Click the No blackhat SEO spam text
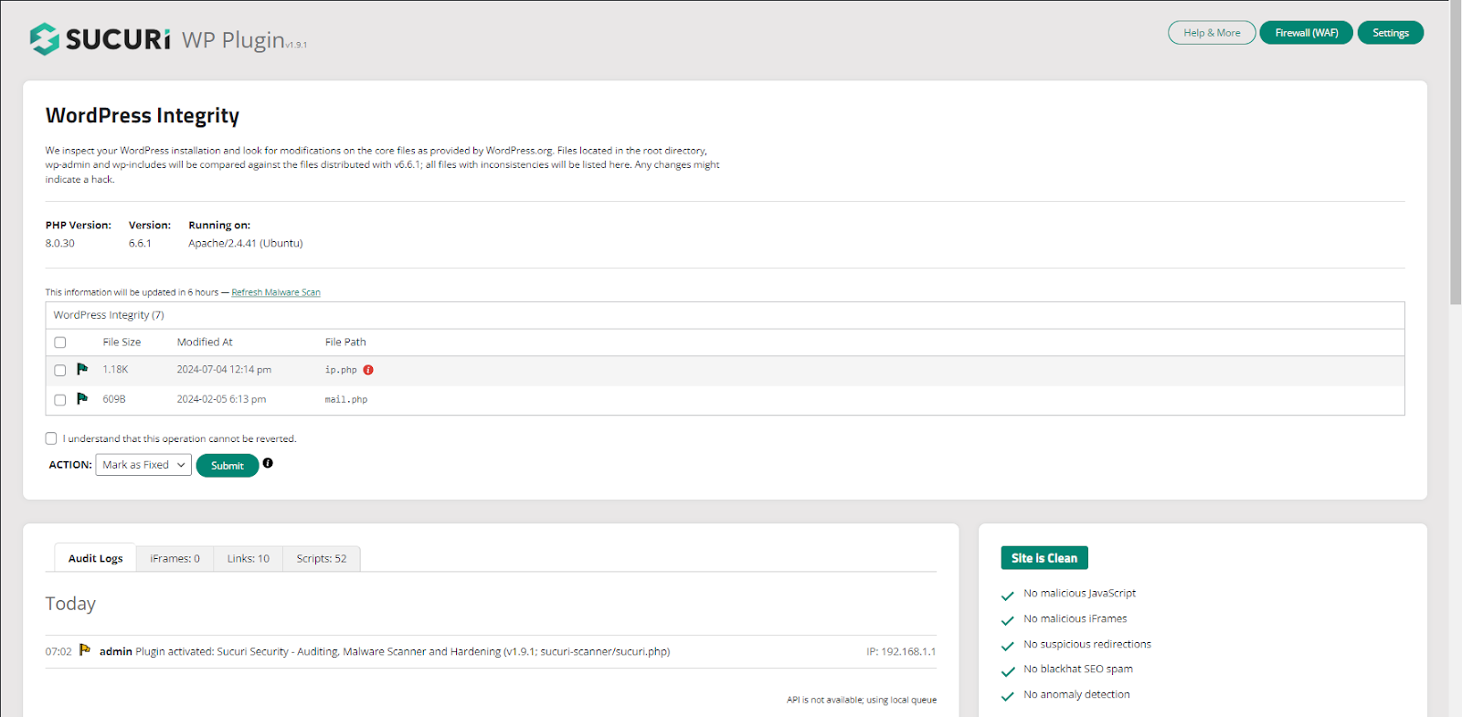The image size is (1462, 717). pos(1078,669)
